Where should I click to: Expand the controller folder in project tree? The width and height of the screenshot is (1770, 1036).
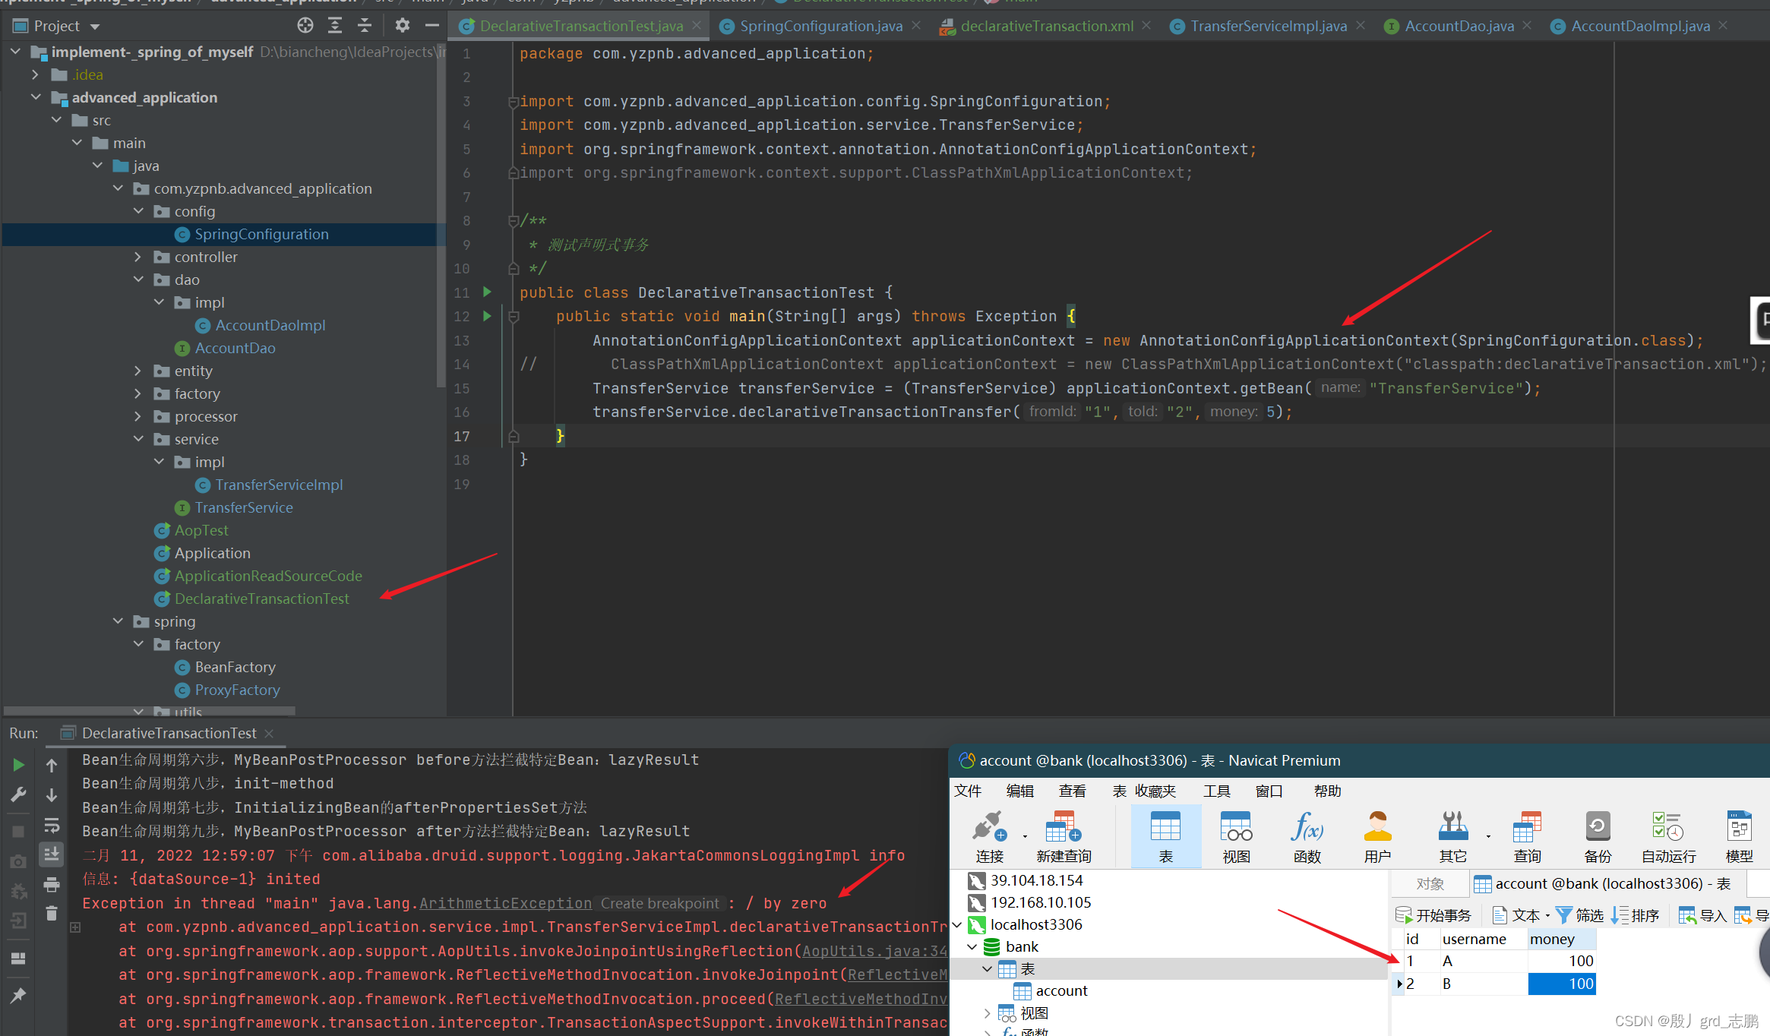tap(137, 257)
